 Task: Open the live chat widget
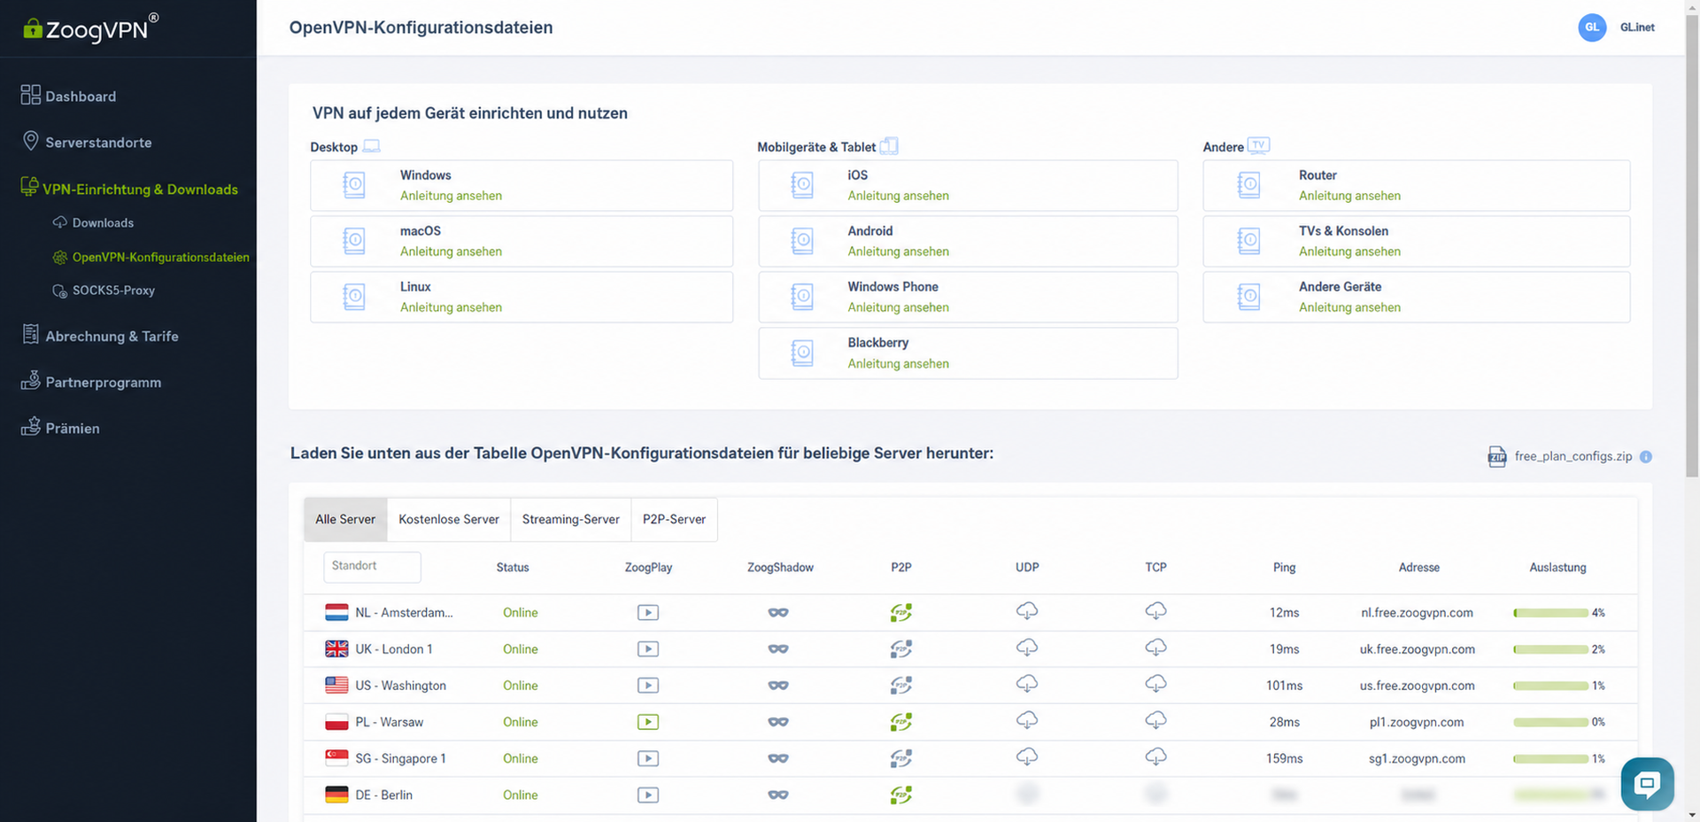point(1647,784)
